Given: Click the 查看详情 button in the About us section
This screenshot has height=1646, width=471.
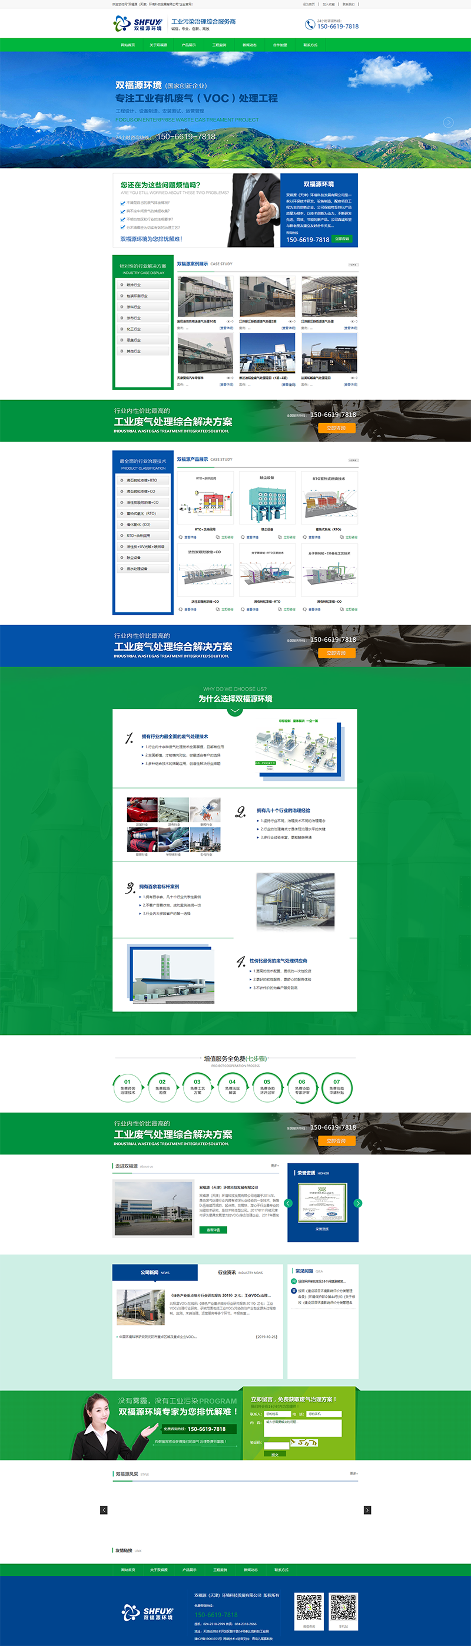Looking at the screenshot, I should (213, 1230).
